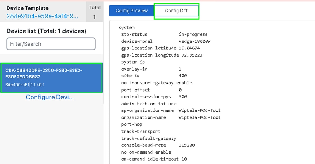Click the track-transport config line
The width and height of the screenshot is (315, 164).
coord(141,131)
